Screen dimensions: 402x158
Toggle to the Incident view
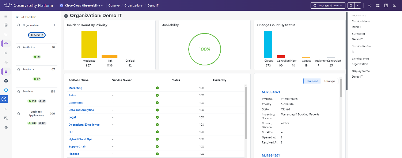[312, 81]
